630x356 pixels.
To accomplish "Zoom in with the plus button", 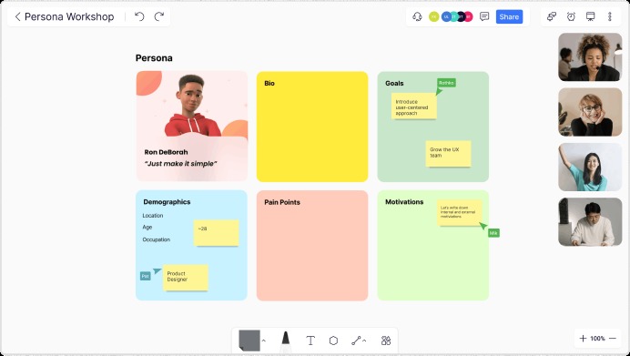I will (583, 339).
